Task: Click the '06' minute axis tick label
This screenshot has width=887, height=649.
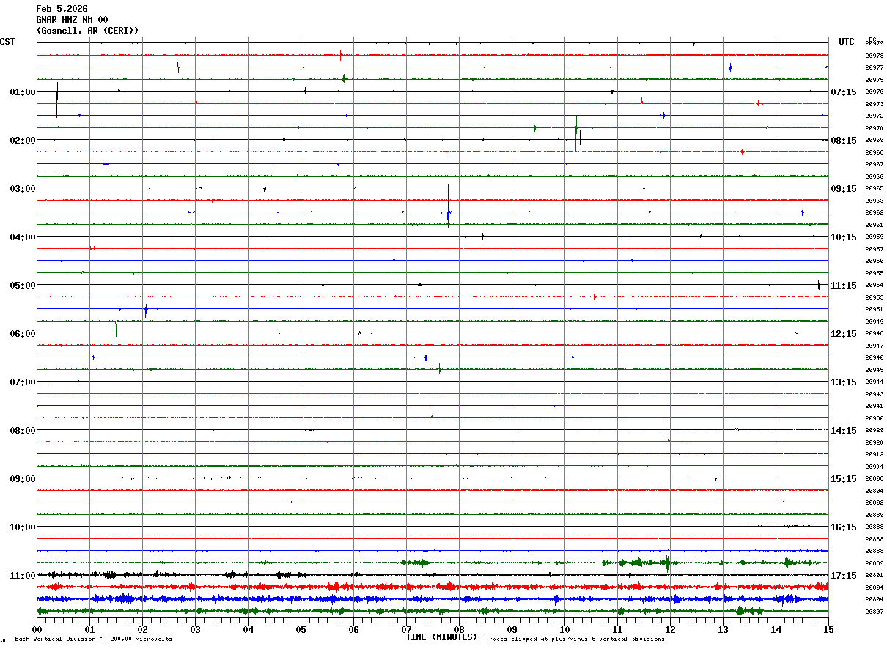Action: click(x=353, y=629)
